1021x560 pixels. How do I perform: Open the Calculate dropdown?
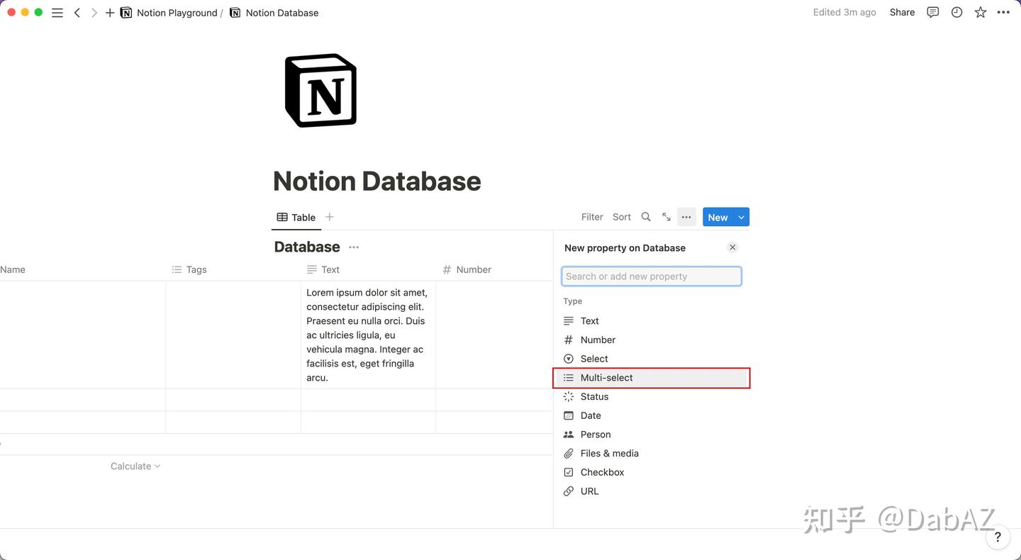coord(135,466)
